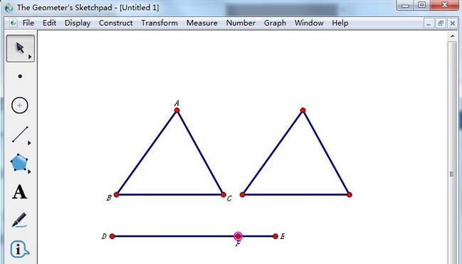The image size is (462, 264).
Task: Click the document icon beside File
Action: tap(14, 23)
